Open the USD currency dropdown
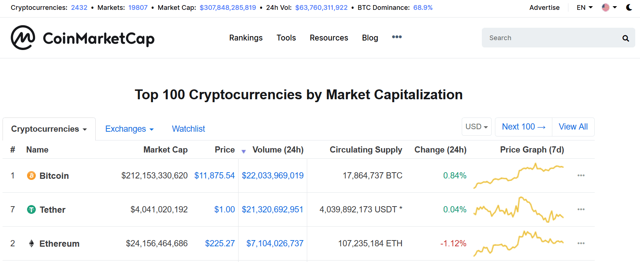640x262 pixels. [x=477, y=127]
